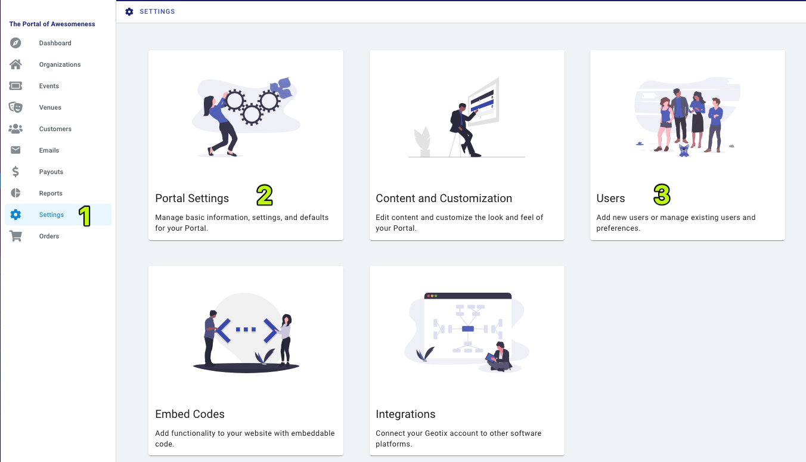Click the Orders shopping cart icon
Viewport: 806px width, 462px height.
coord(15,236)
